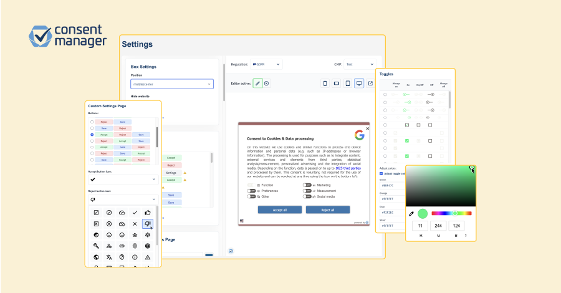Click the green color preview circle
Viewport: 561px width, 293px height.
tap(423, 214)
